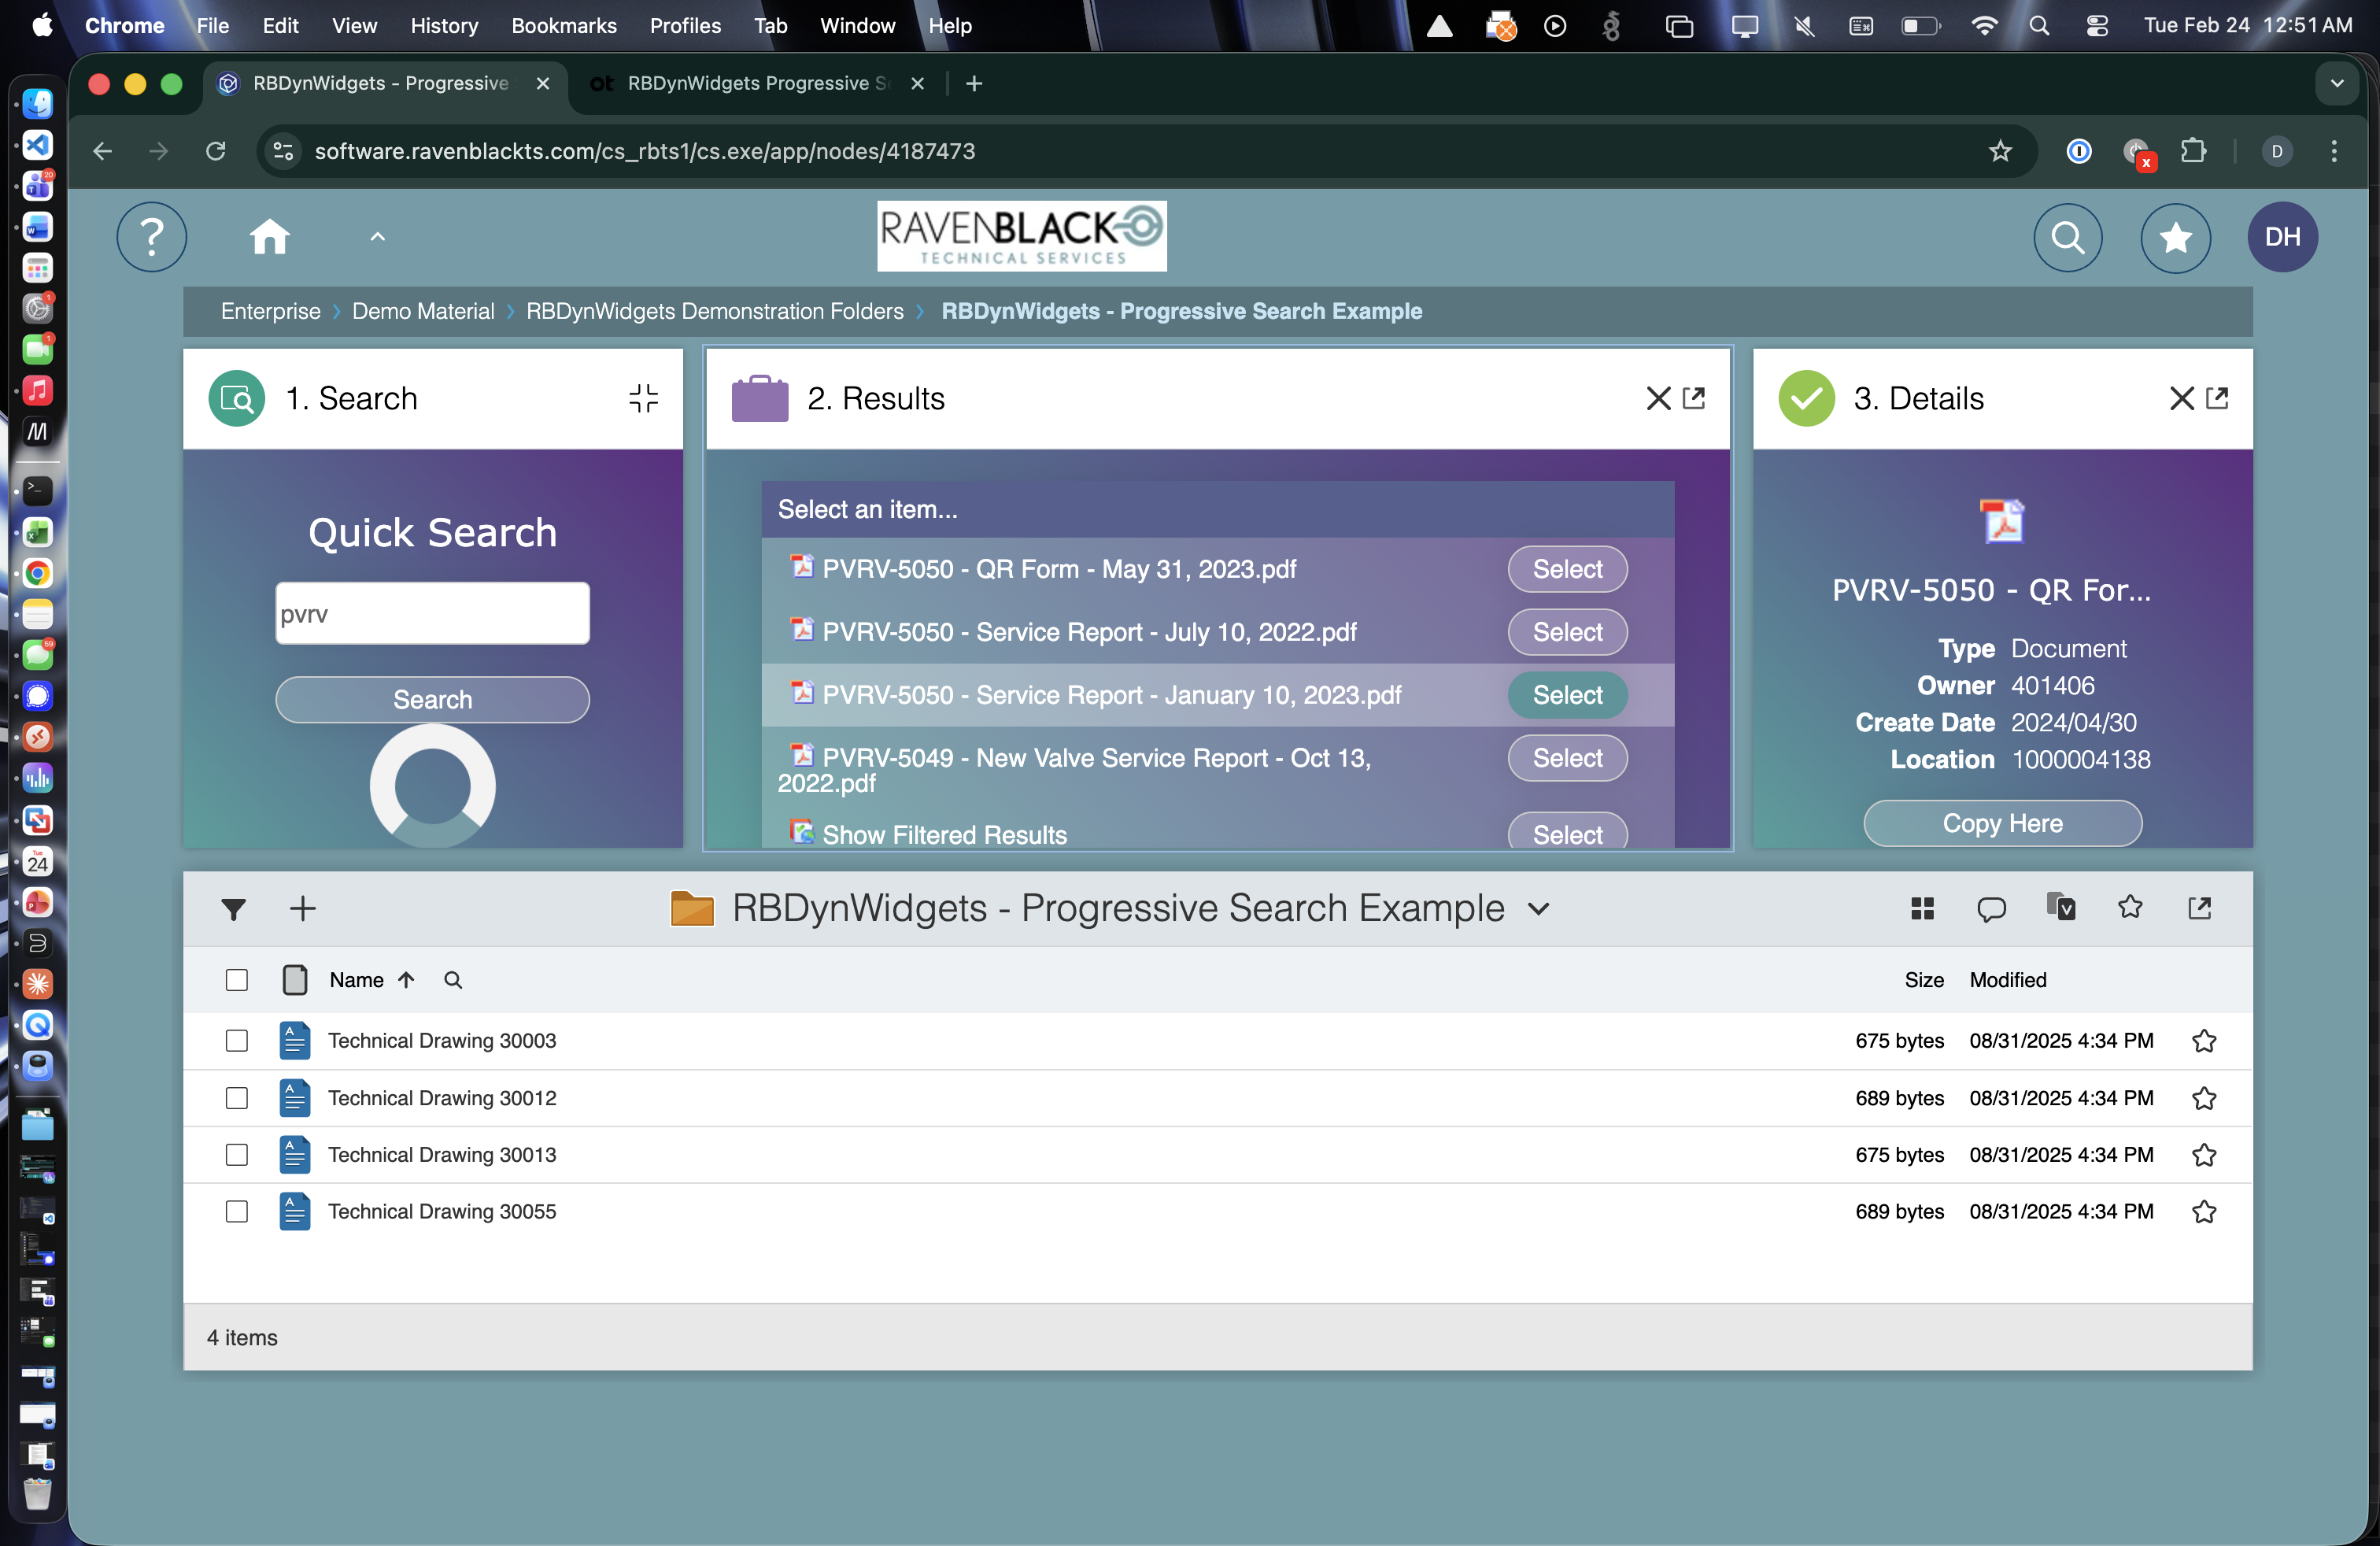Collapse the Search widget using its shrink icon
The image size is (2380, 1546).
pyautogui.click(x=643, y=397)
